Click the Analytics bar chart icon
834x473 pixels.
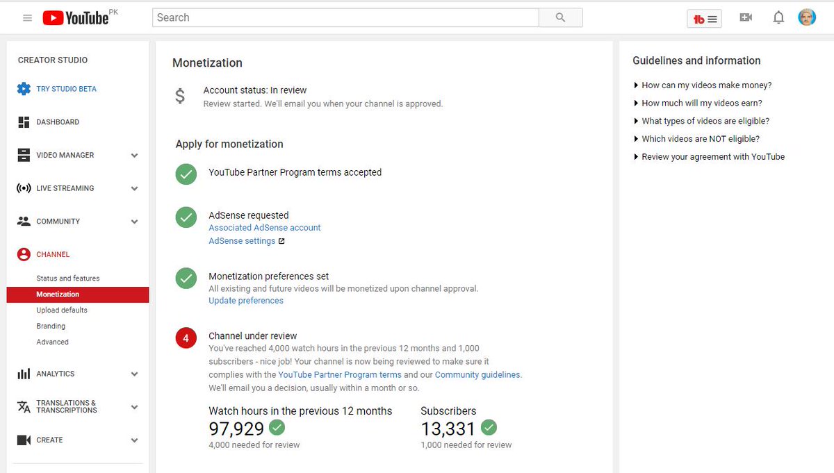(24, 374)
